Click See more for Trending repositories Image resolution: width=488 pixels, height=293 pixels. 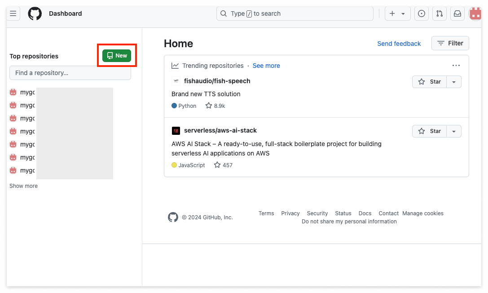click(266, 66)
